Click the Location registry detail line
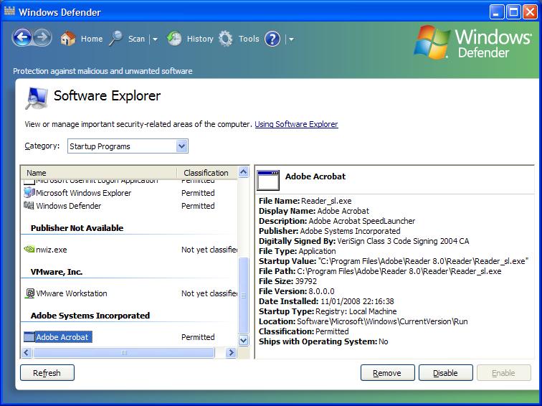Screen dimensions: 542x406 point(363,321)
